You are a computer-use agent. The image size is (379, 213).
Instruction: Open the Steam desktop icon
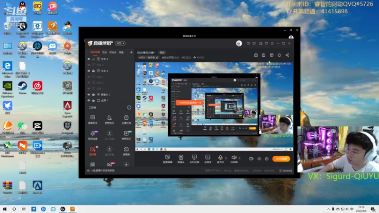pos(22,88)
